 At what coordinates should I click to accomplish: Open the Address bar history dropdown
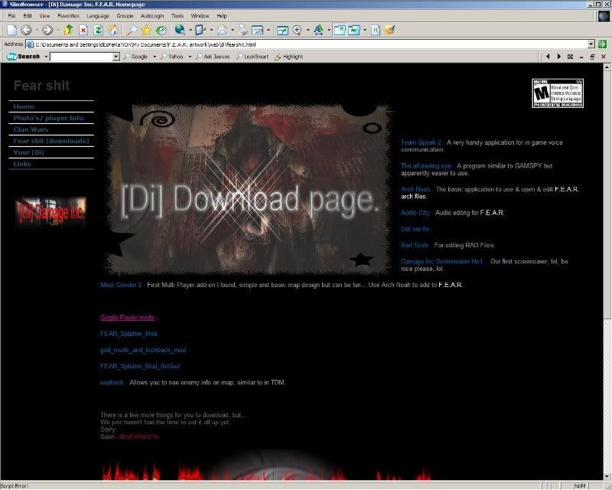click(x=591, y=44)
